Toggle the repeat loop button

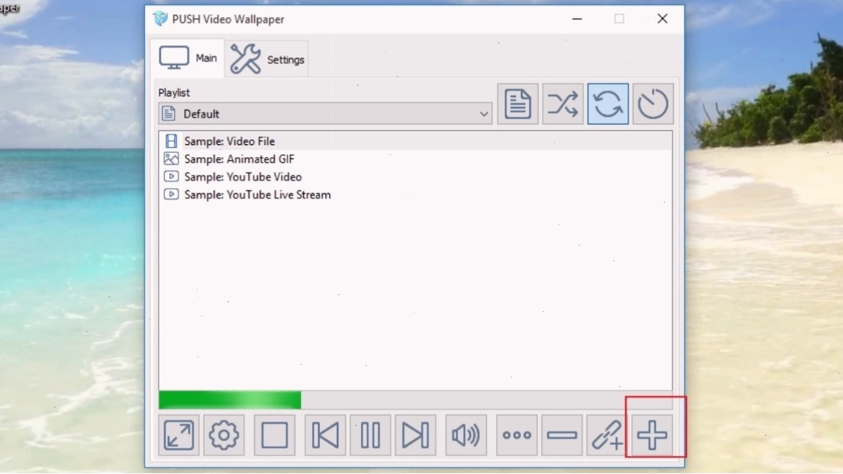pyautogui.click(x=608, y=104)
